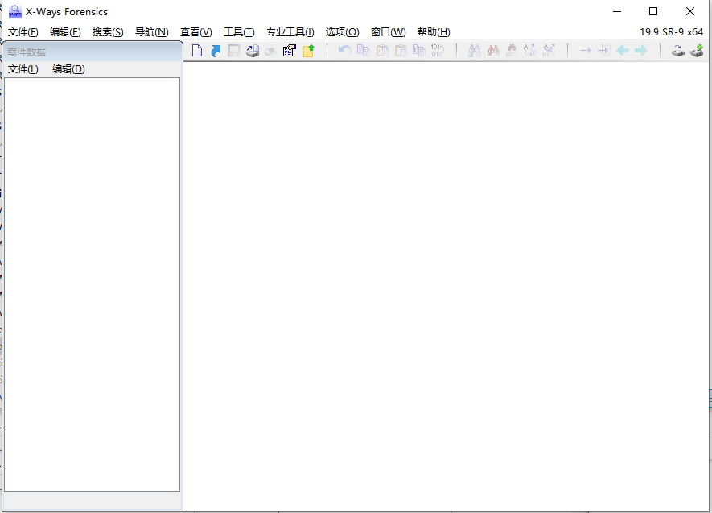712x513 pixels.
Task: Click the version text 19.9 SR-9 x64
Action: tap(672, 31)
